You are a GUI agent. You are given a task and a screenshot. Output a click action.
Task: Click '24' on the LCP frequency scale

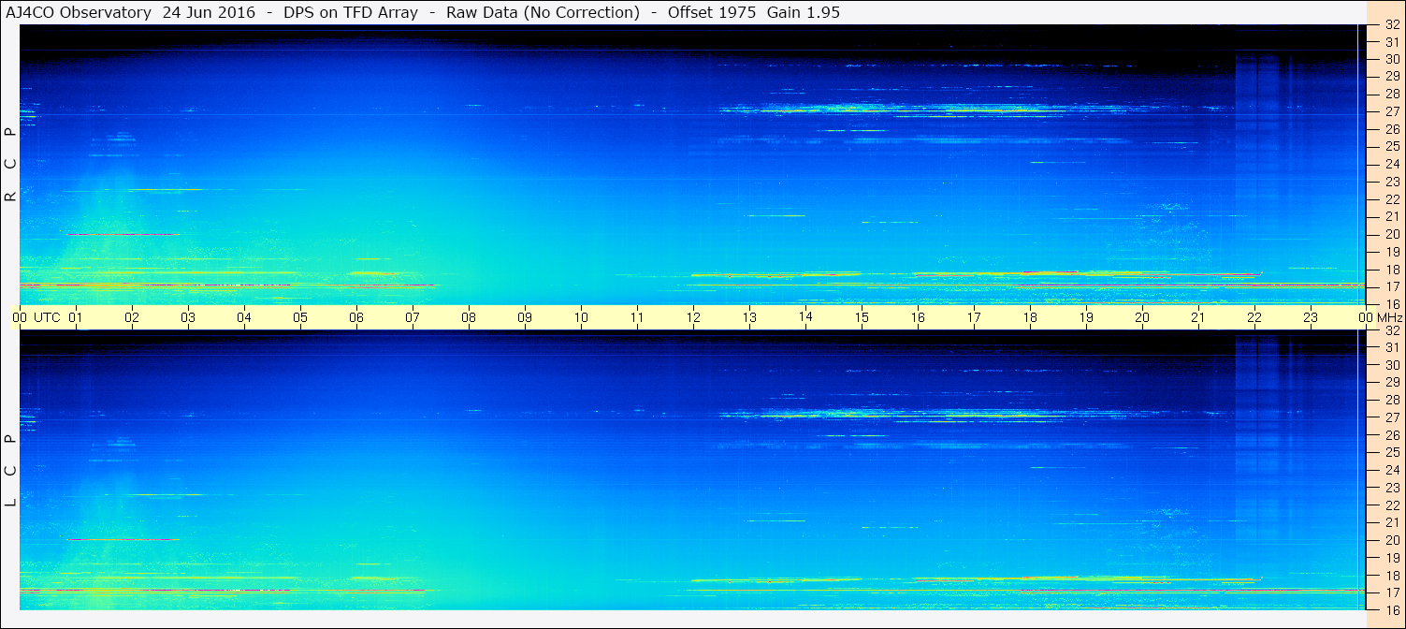[1392, 470]
